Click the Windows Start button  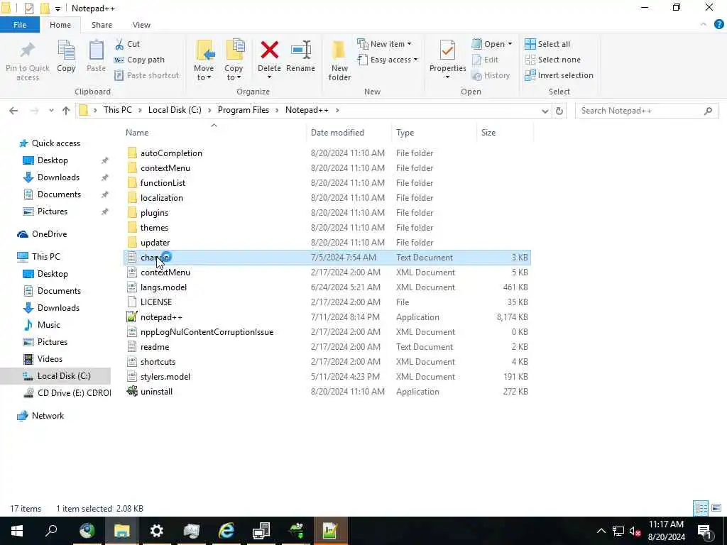17,531
